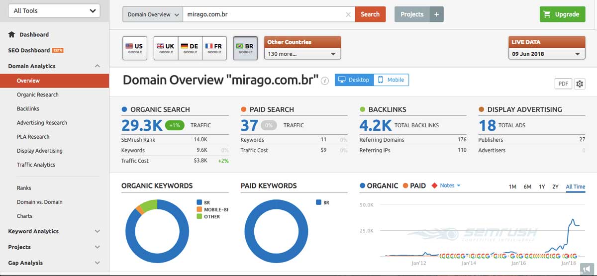Open the Referring IPs 110 value
The image size is (597, 276).
click(462, 150)
